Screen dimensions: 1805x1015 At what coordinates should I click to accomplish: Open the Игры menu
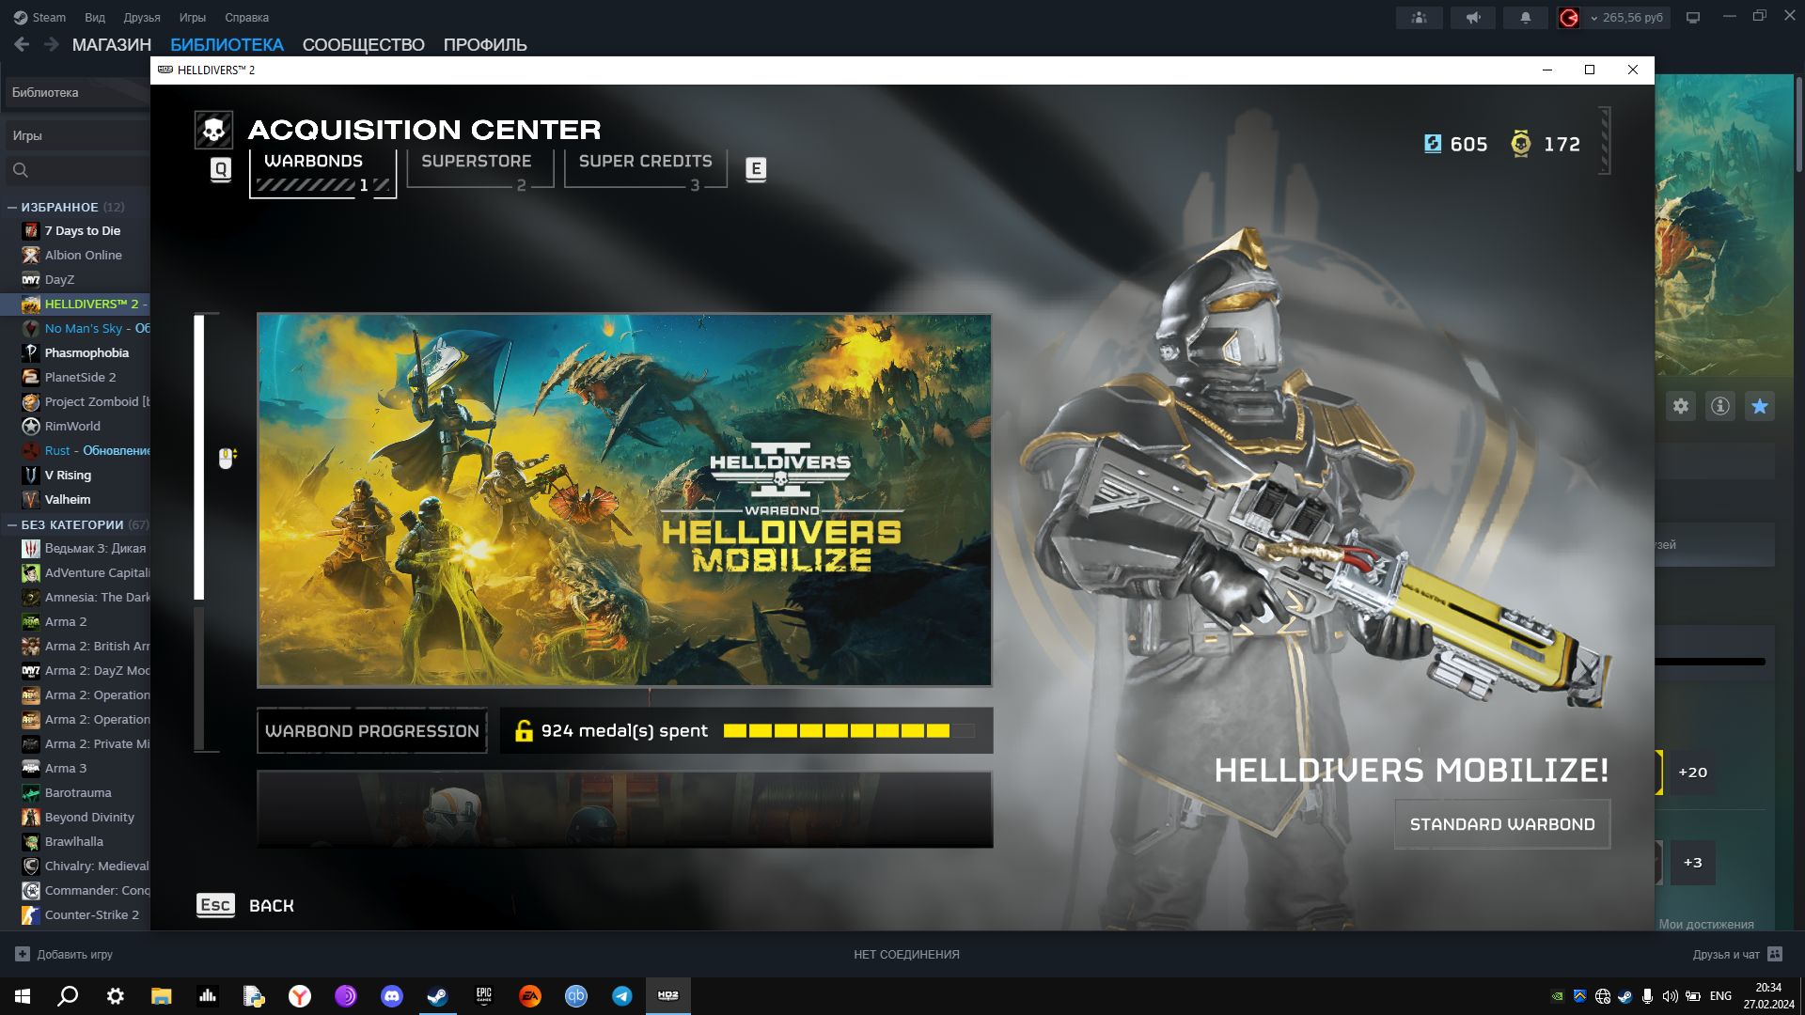pyautogui.click(x=193, y=17)
